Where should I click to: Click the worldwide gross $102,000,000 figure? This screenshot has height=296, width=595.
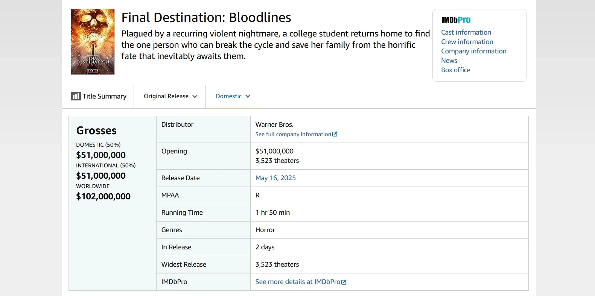[103, 196]
